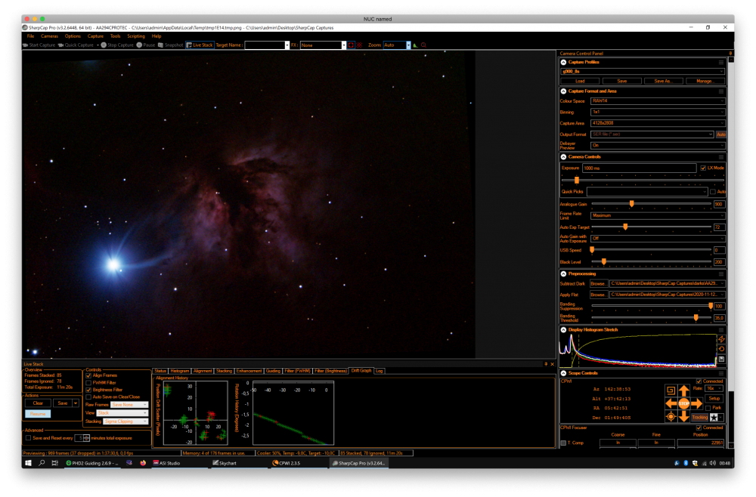Click the reset histogram stretch icon
The height and width of the screenshot is (497, 756).
(721, 349)
